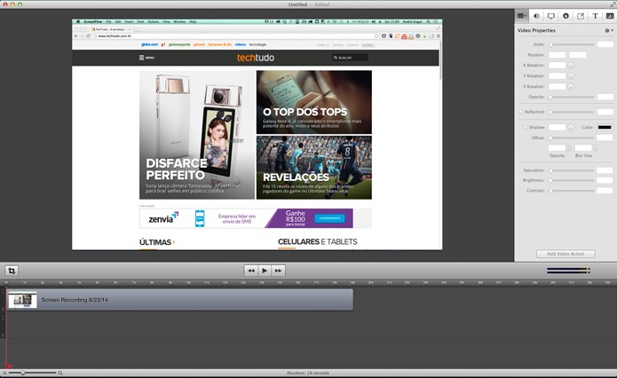Open the shadow Color swatch
Image resolution: width=617 pixels, height=378 pixels.
click(605, 127)
